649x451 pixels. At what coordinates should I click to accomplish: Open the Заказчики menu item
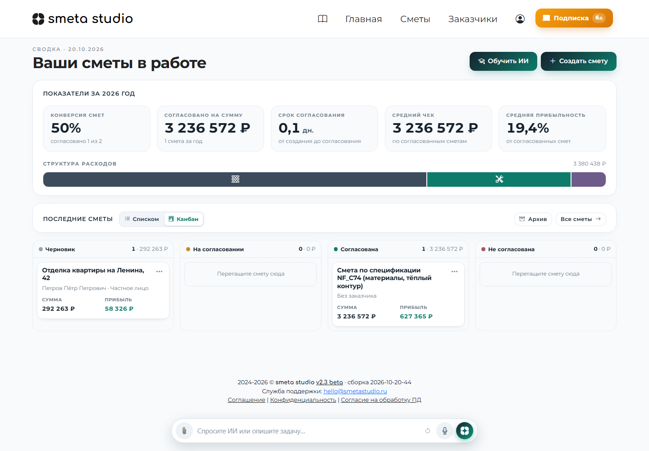point(473,19)
